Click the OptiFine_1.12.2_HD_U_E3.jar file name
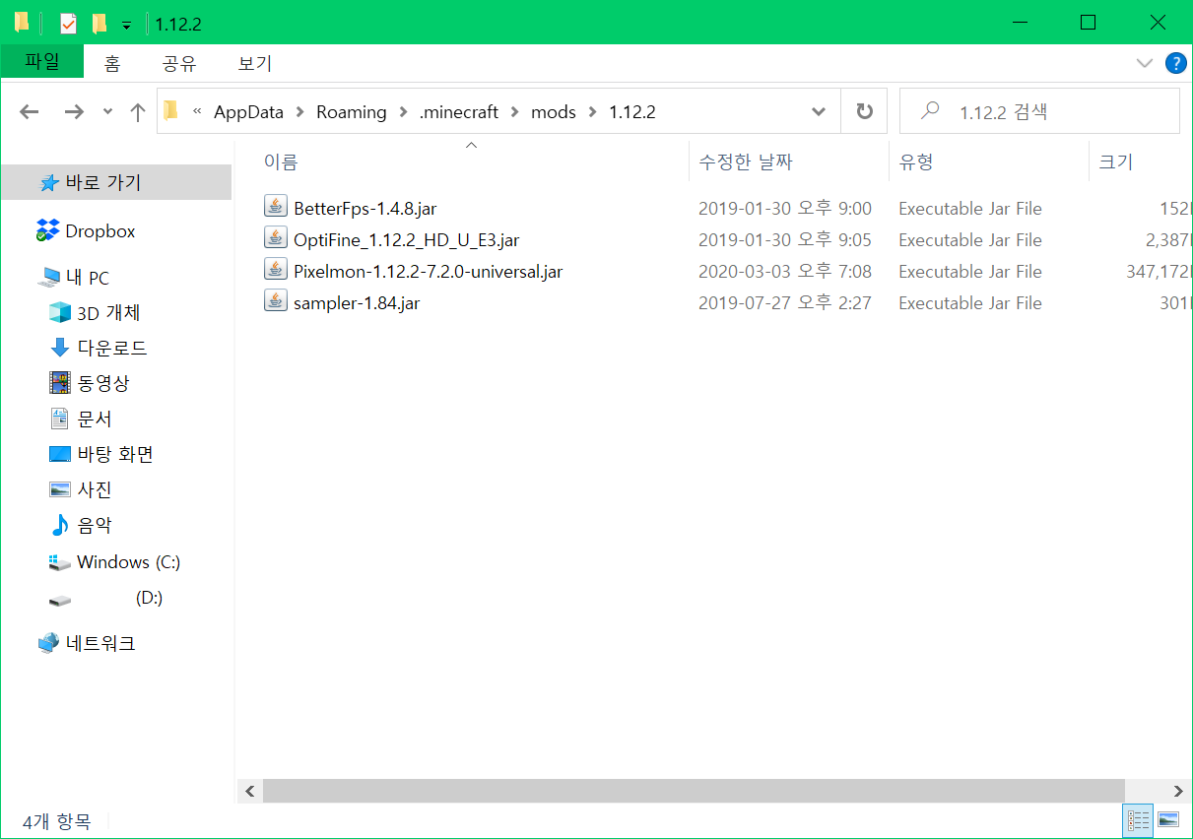This screenshot has height=839, width=1193. coord(406,239)
